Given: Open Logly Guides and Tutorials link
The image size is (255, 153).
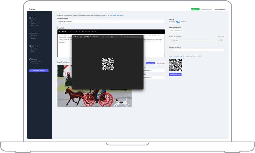Looking at the screenshot, I should click(117, 15).
